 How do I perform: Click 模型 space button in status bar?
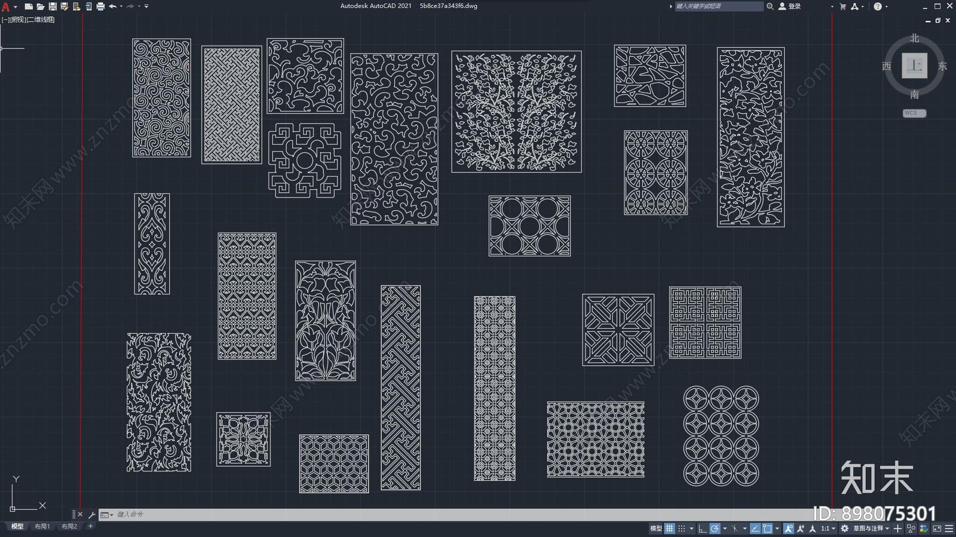click(656, 528)
